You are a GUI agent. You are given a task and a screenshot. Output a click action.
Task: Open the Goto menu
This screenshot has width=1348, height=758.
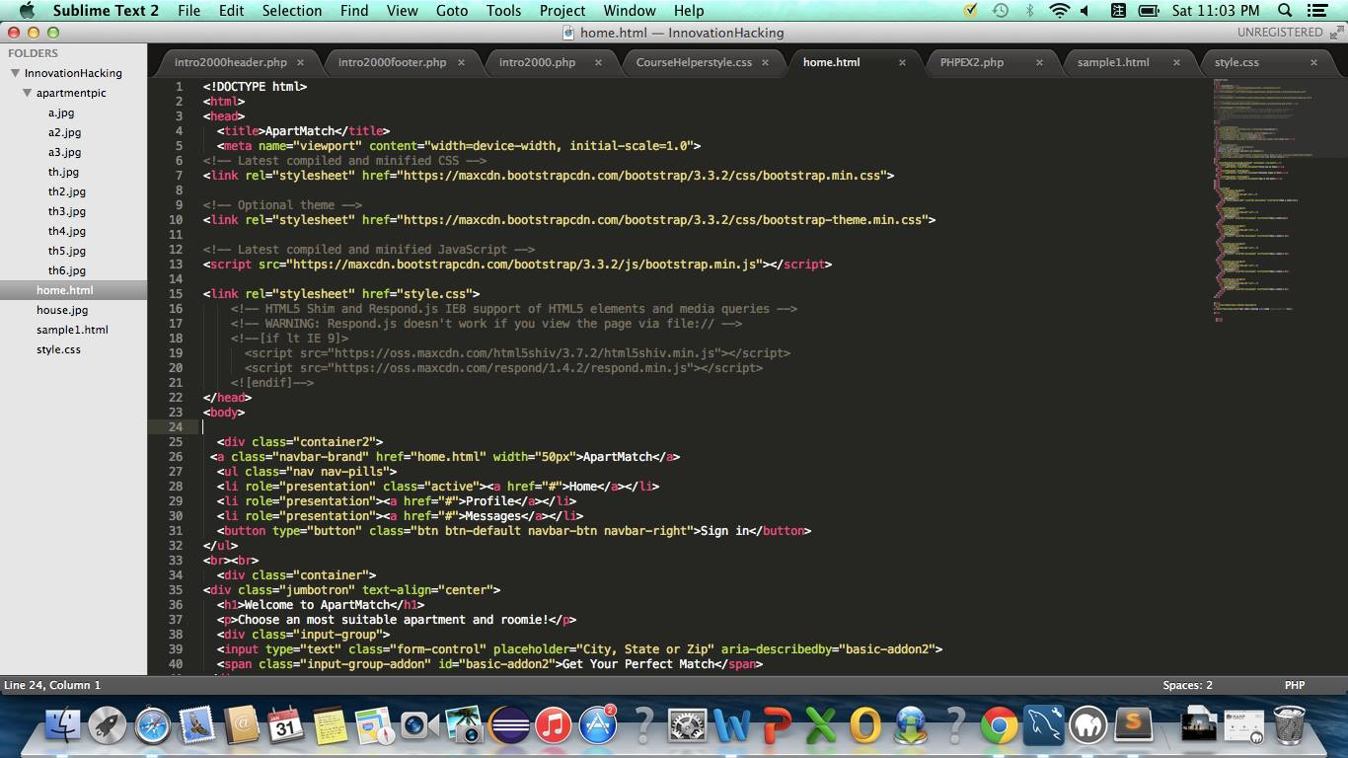point(452,11)
